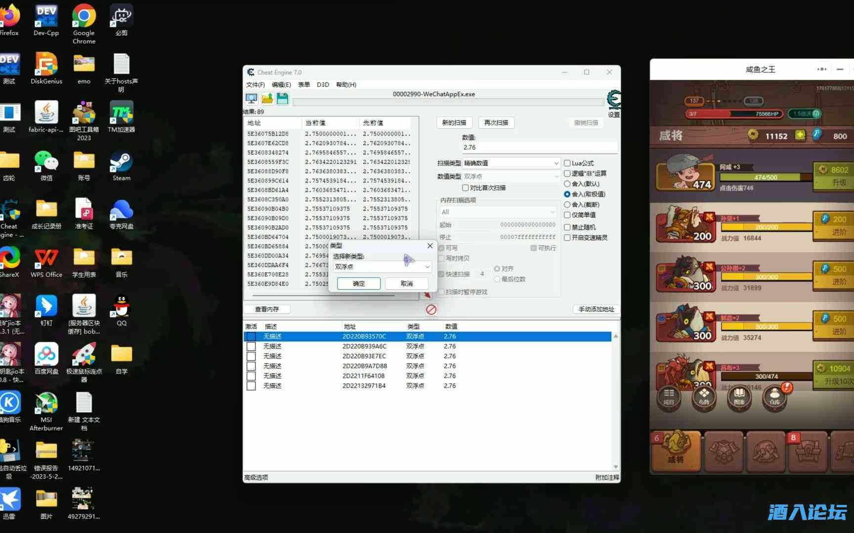Image resolution: width=854 pixels, height=533 pixels.
Task: Select the 舍入(默认) radio option
Action: coord(567,184)
